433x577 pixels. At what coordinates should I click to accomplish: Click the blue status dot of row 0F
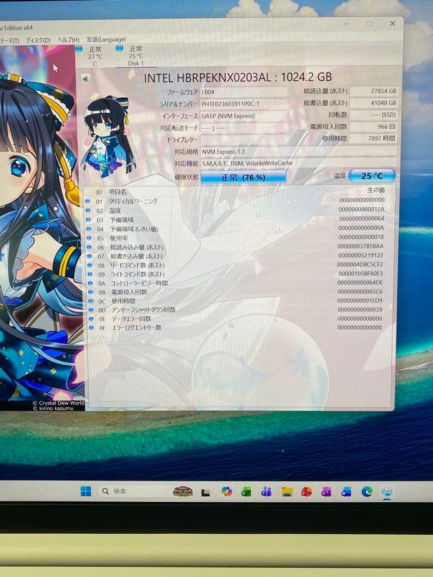click(x=91, y=328)
